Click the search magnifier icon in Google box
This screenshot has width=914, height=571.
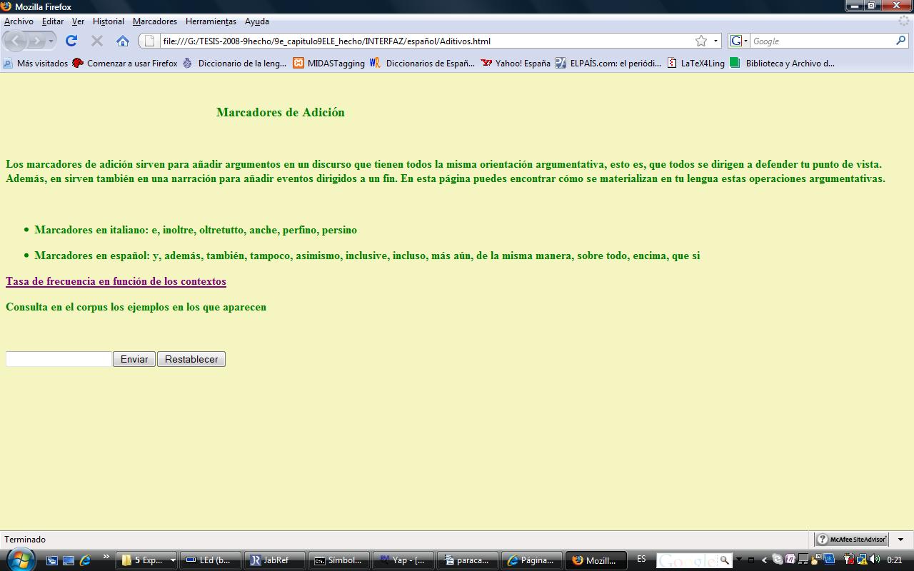point(900,41)
